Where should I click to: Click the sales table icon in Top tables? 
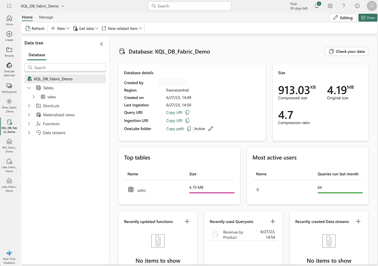point(131,190)
